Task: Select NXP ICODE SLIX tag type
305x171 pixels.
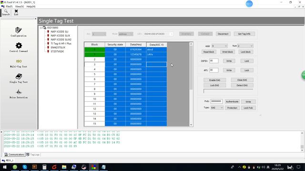Action: click(x=61, y=36)
